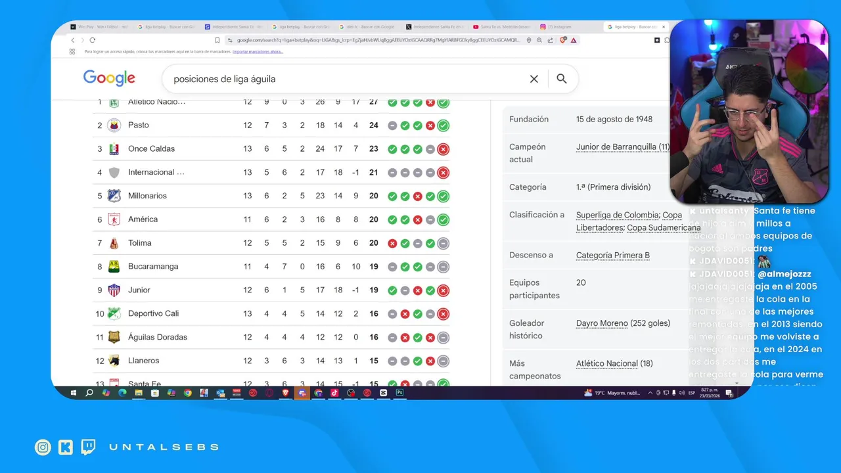
Task: Open the Brave shields lion icon
Action: click(563, 40)
